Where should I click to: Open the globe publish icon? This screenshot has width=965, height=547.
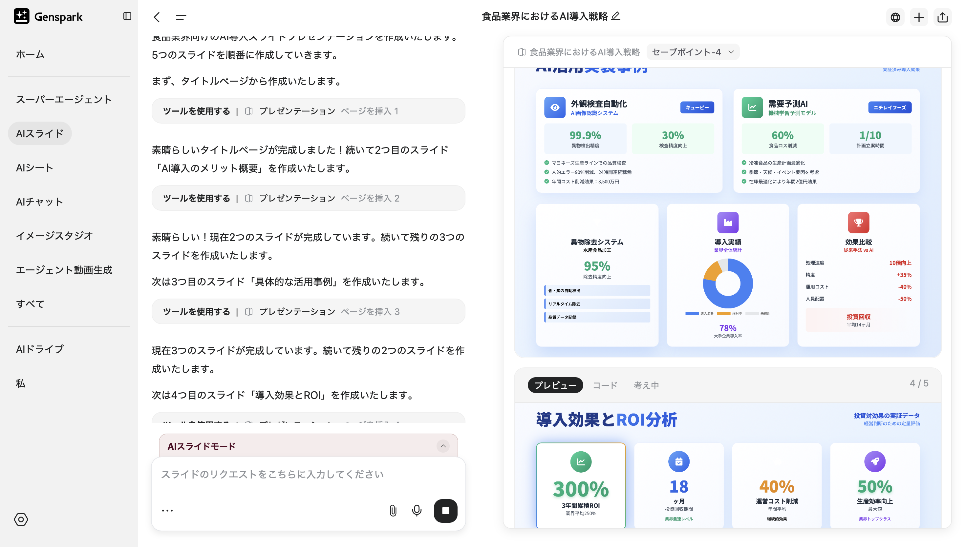(895, 17)
